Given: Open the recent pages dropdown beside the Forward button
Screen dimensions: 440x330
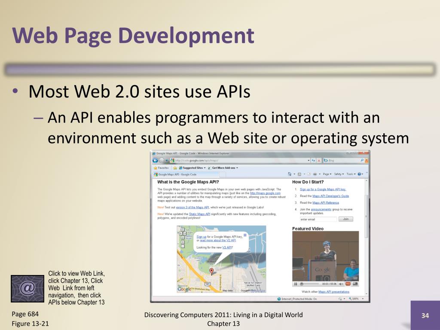Looking at the screenshot, I should coord(167,161).
